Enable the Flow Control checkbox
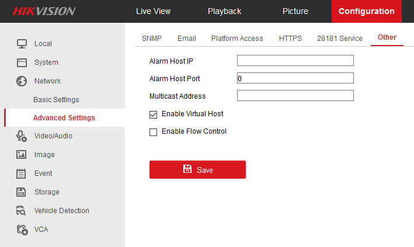Viewport: 414px width, 247px height. tap(154, 132)
